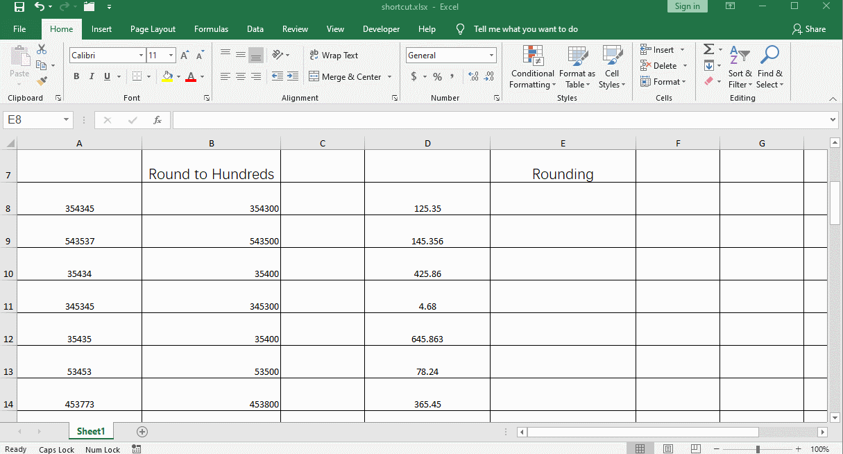The width and height of the screenshot is (843, 454).
Task: Open the Calibri font name dropdown
Action: click(141, 56)
